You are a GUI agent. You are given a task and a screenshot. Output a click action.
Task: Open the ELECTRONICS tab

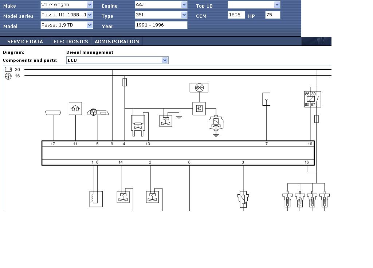pos(71,41)
